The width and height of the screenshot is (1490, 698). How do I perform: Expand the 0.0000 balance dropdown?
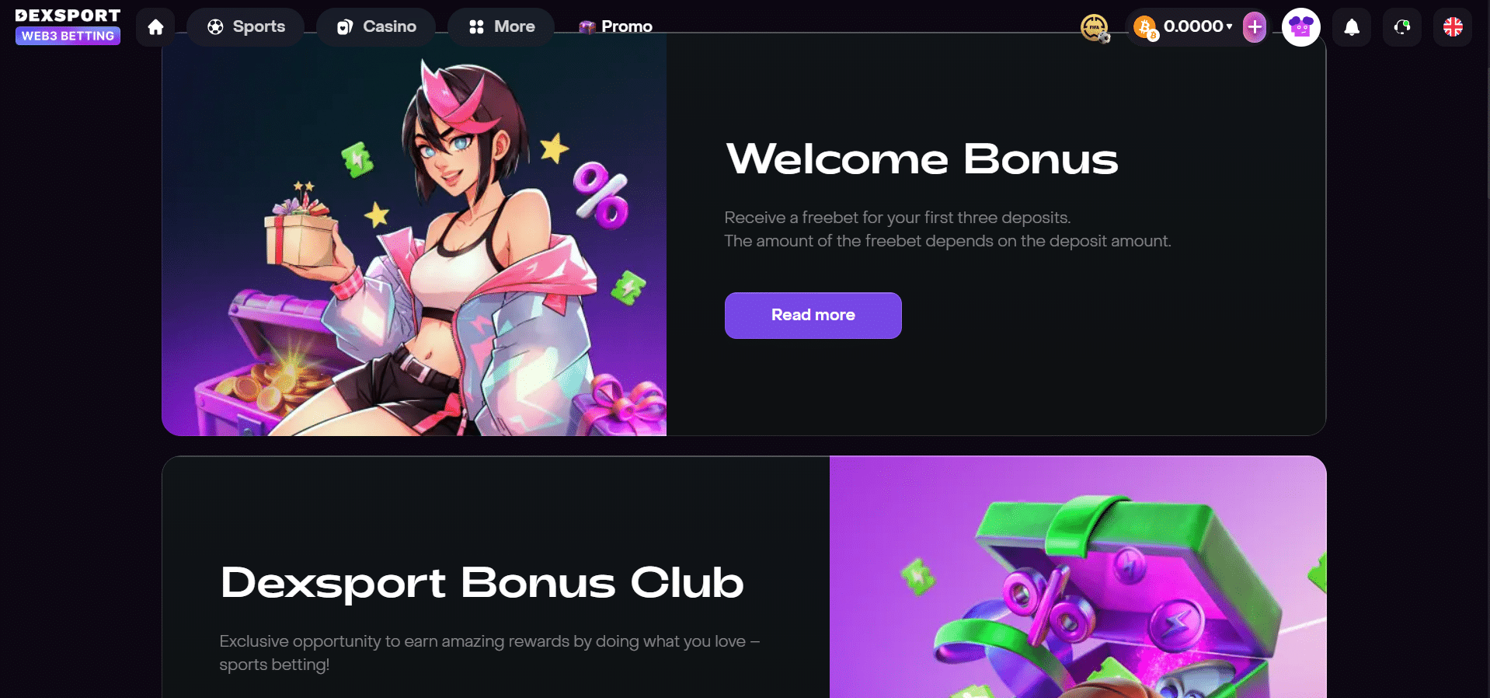1197,26
